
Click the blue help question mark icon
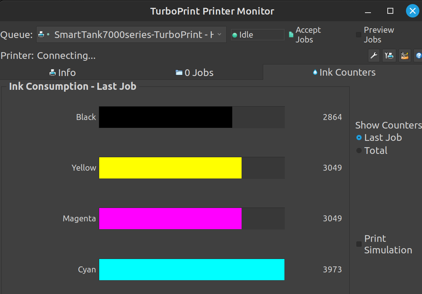click(x=419, y=56)
